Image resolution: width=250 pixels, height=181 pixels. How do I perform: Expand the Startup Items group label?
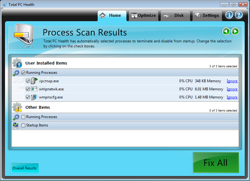[x=37, y=125]
